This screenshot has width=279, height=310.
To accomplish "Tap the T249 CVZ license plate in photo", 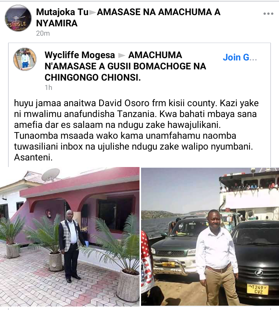I will coord(258,289).
